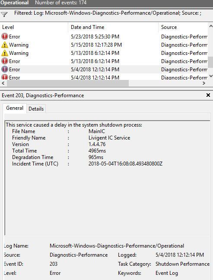213x280 pixels.
Task: Click the Total Time value 4965ms
Action: click(x=97, y=151)
